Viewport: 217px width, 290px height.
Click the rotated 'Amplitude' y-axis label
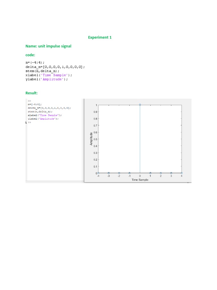[91, 139]
